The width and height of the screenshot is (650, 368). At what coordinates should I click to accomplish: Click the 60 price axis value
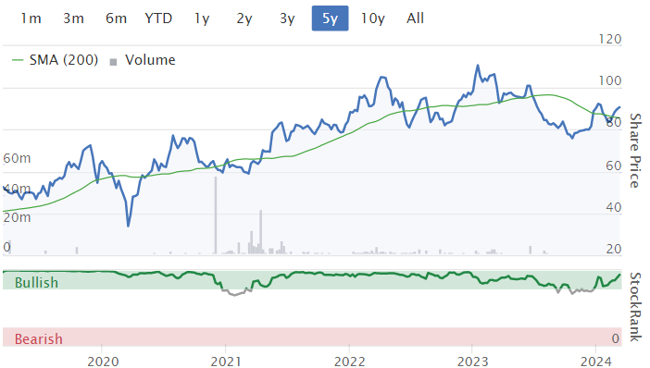(x=614, y=166)
